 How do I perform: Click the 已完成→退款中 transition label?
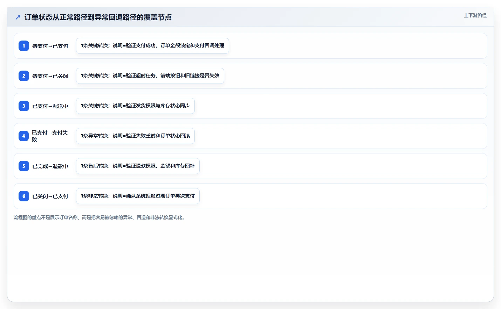click(50, 166)
